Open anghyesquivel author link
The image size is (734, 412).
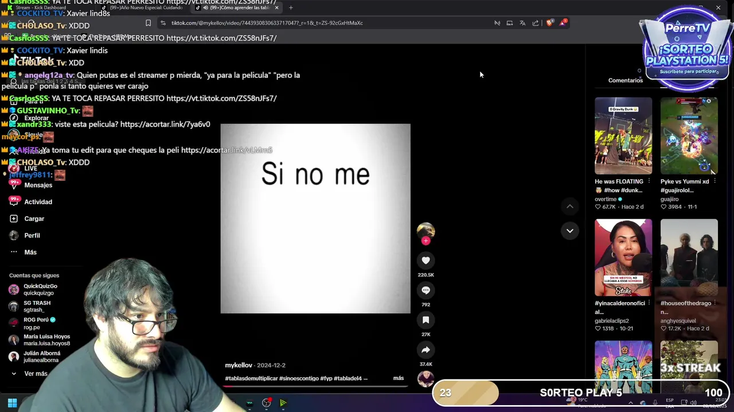678,321
